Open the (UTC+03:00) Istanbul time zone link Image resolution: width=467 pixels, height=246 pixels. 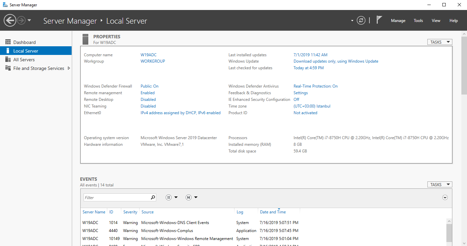tap(312, 106)
